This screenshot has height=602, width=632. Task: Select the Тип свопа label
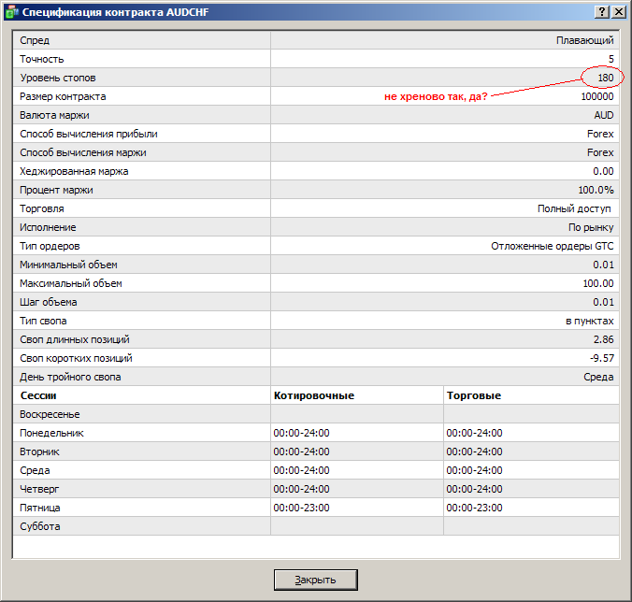point(43,322)
